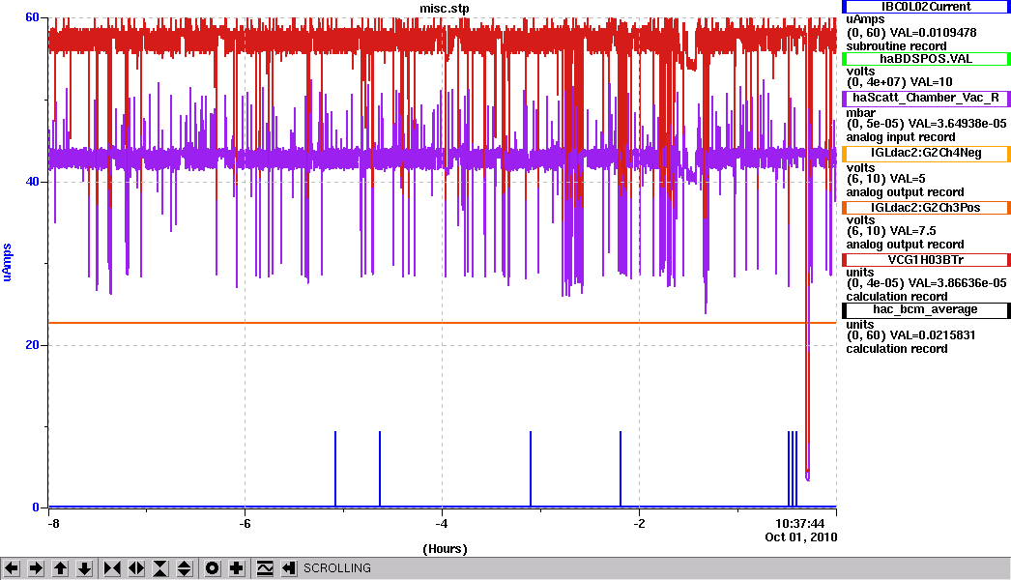
Task: Click the VAL=0.0215831 readout
Action: coord(933,335)
